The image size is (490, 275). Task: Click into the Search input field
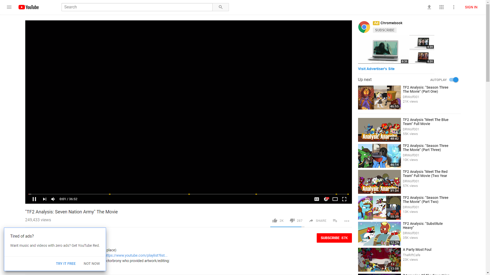tap(137, 7)
